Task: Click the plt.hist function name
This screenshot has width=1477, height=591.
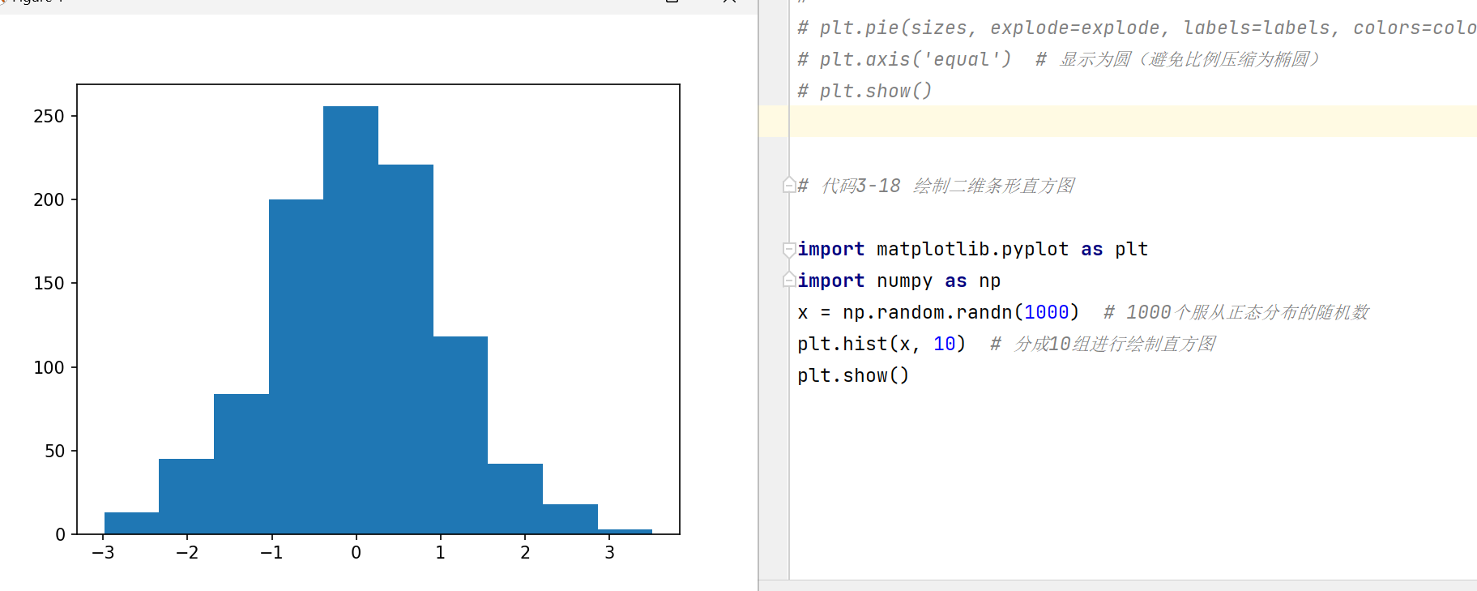Action: (x=843, y=344)
